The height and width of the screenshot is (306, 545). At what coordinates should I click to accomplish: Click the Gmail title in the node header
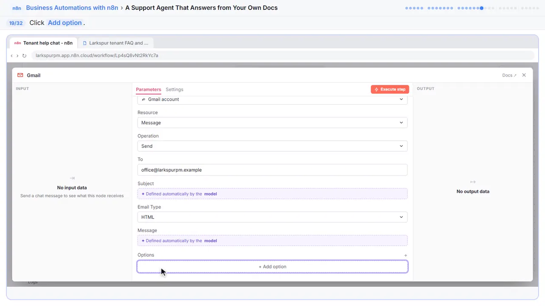(34, 75)
